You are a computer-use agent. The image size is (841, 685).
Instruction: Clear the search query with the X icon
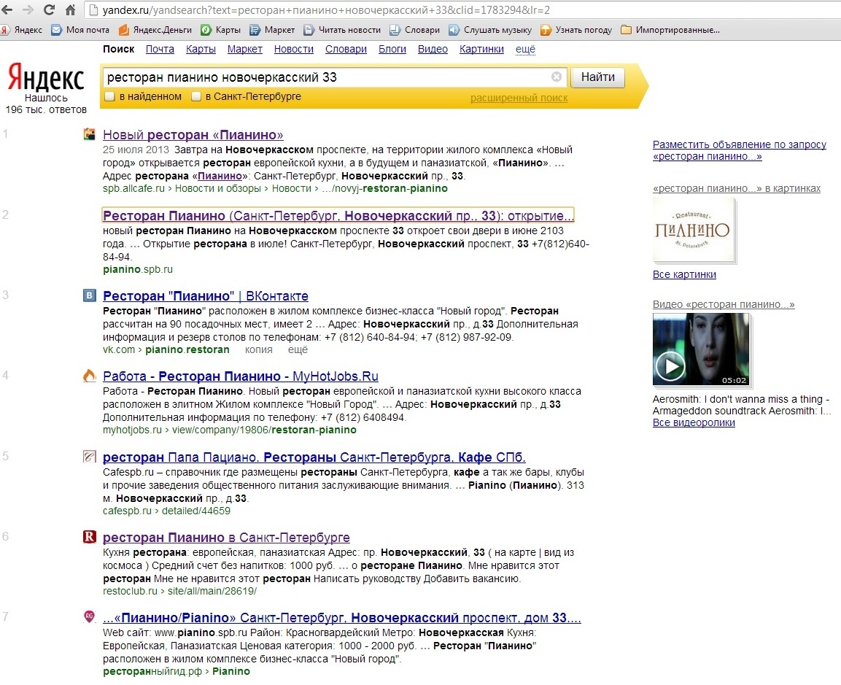[557, 77]
